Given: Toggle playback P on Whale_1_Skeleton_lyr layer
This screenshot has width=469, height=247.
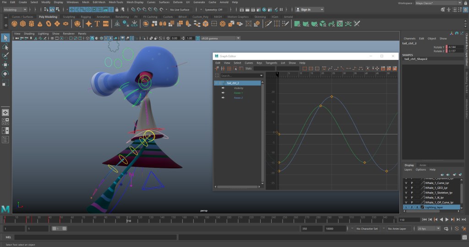Looking at the screenshot, I should pos(412,193).
